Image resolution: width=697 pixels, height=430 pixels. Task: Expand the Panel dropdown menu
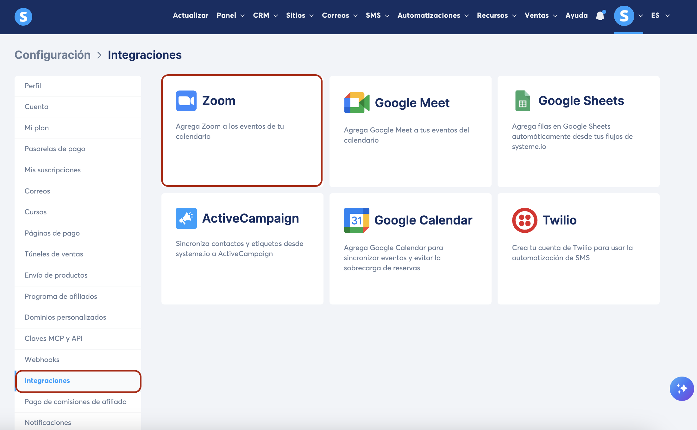[x=231, y=15]
